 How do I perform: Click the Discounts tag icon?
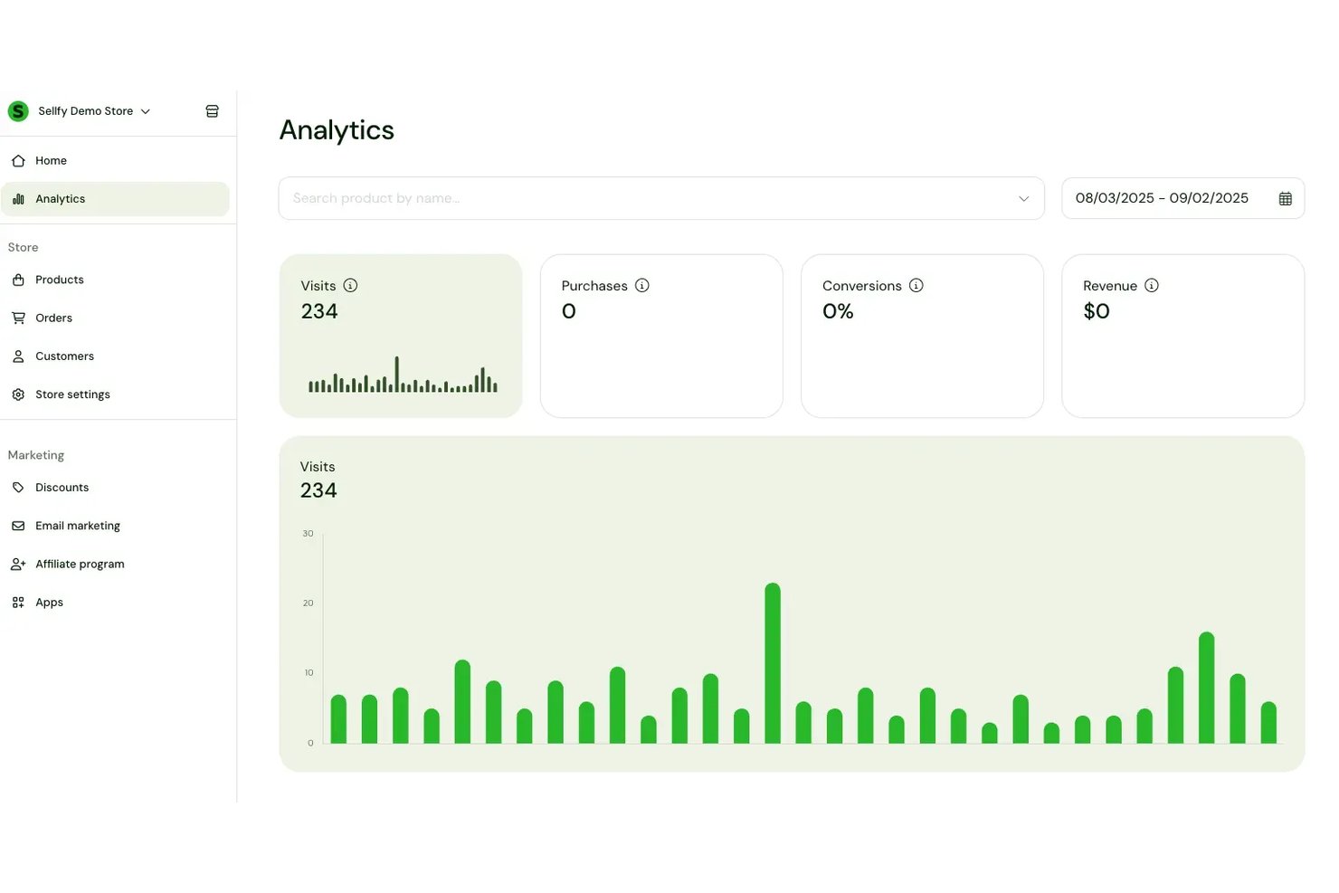click(18, 488)
